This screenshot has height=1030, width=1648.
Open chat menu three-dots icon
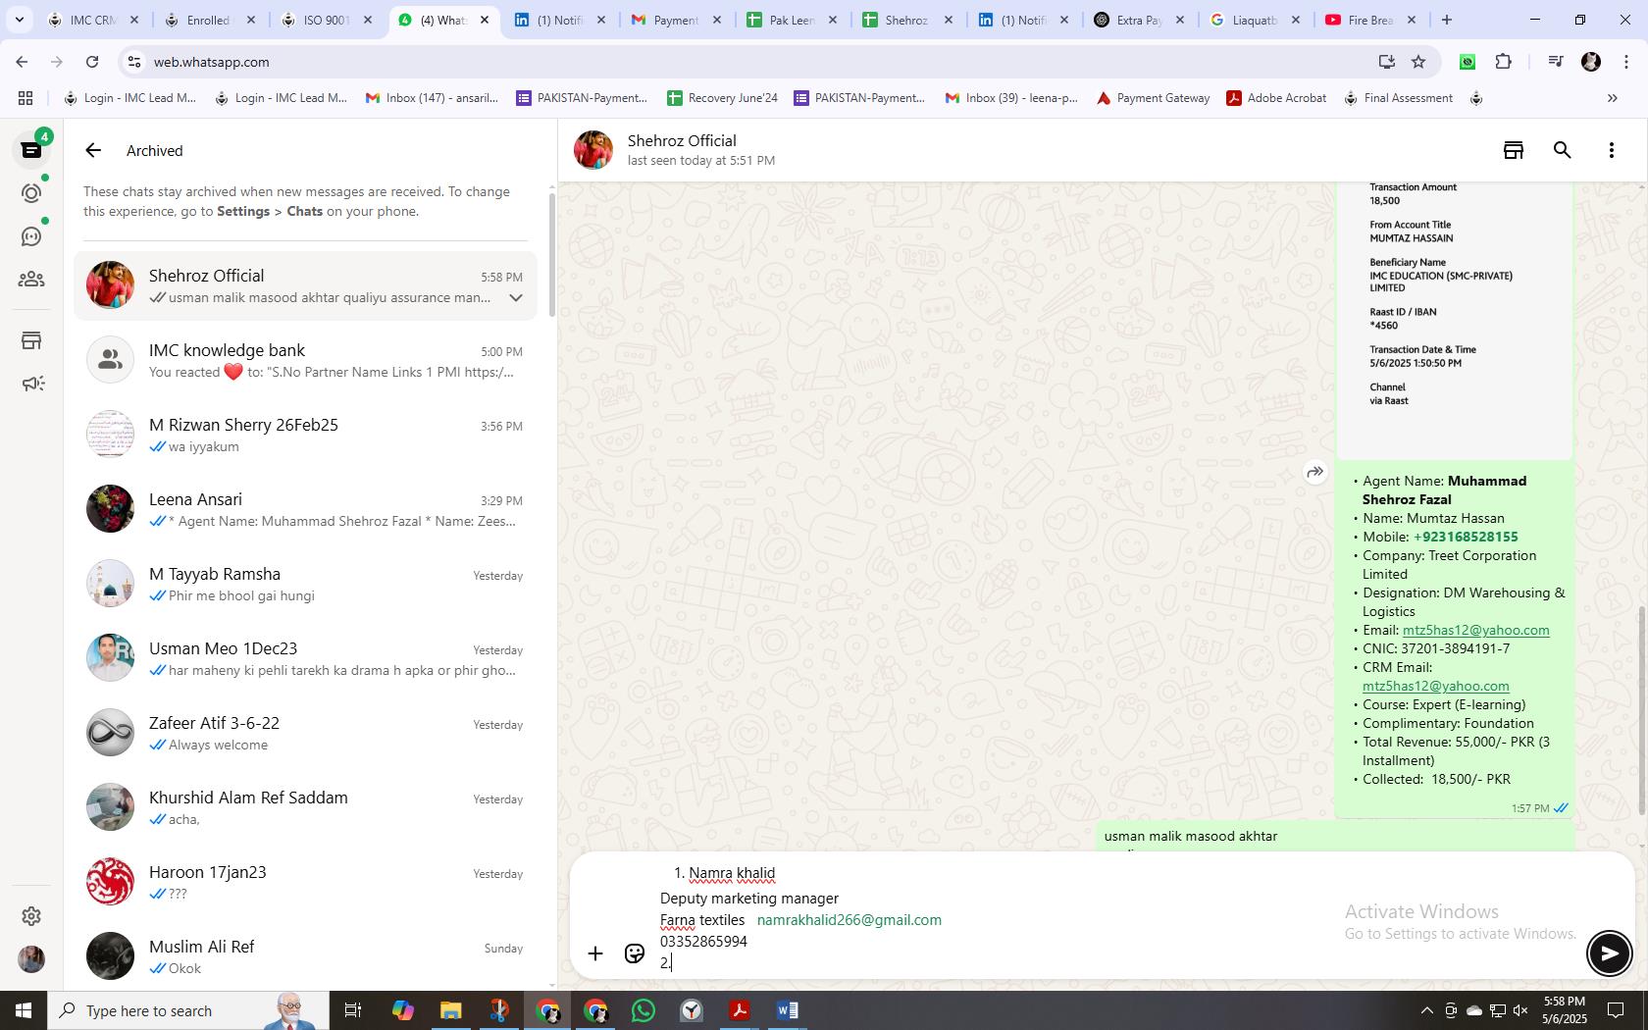click(1612, 150)
